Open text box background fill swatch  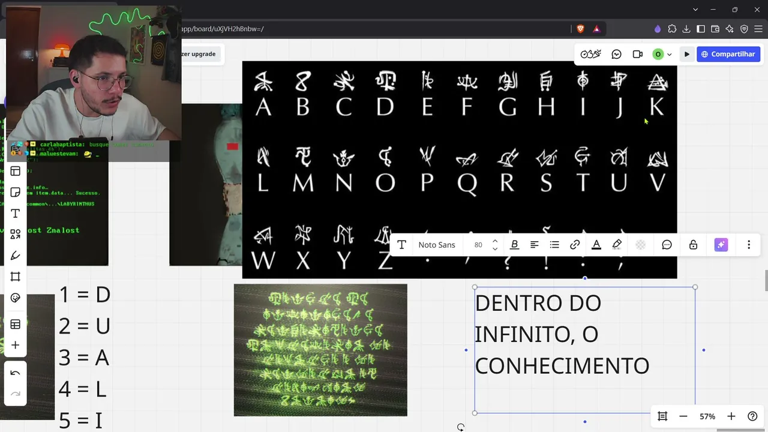(x=640, y=245)
